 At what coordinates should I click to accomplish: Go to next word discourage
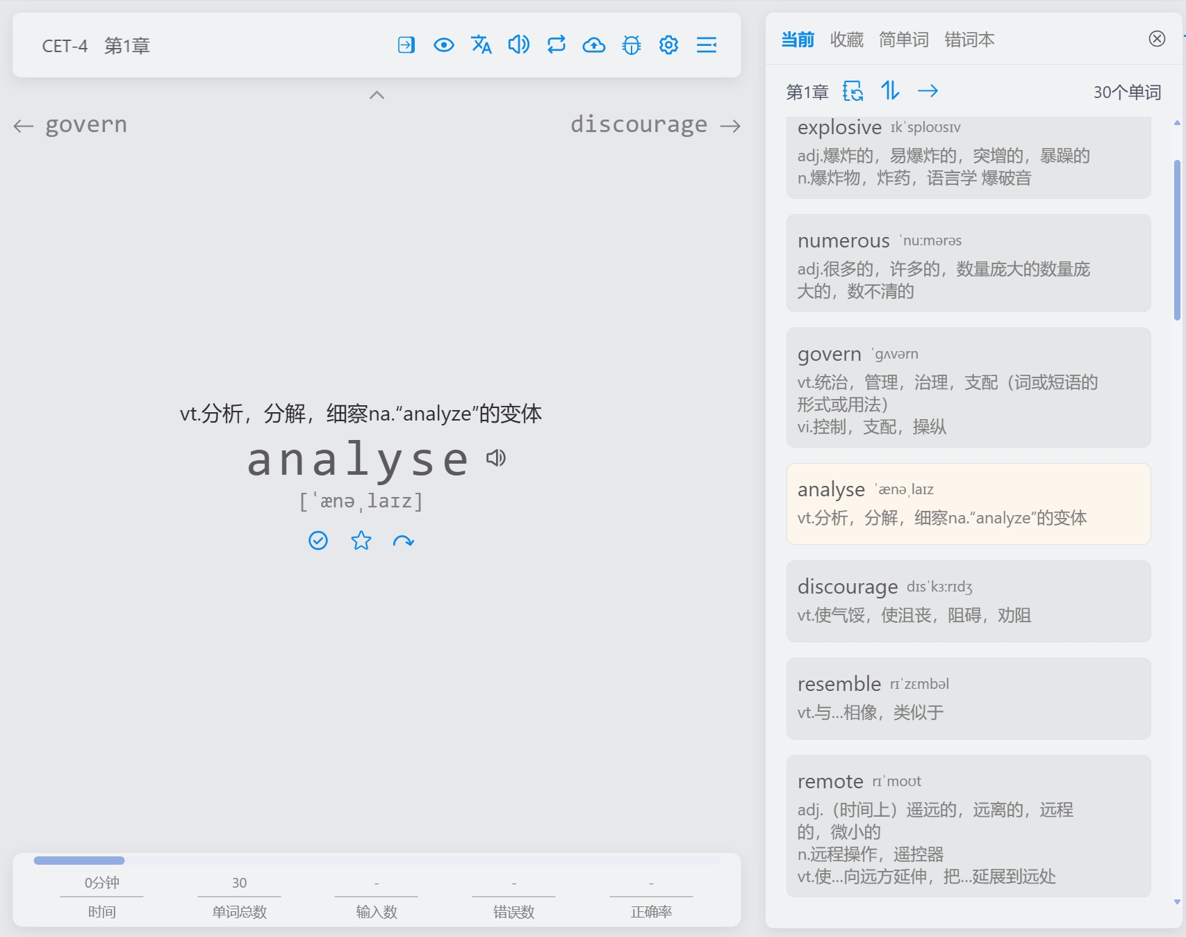(x=654, y=125)
